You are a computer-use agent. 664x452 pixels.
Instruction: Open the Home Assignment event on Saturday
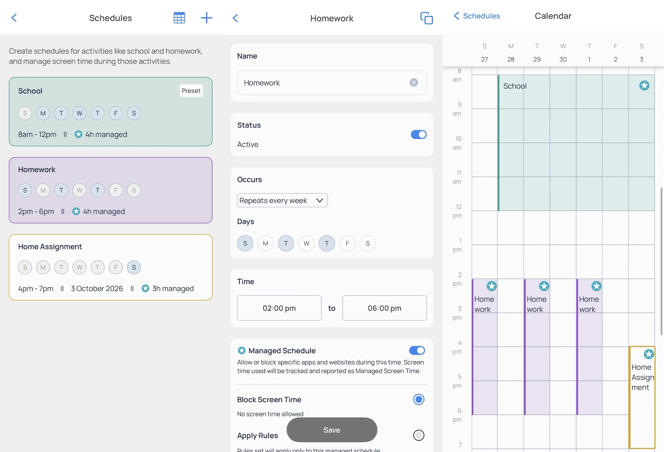[642, 397]
